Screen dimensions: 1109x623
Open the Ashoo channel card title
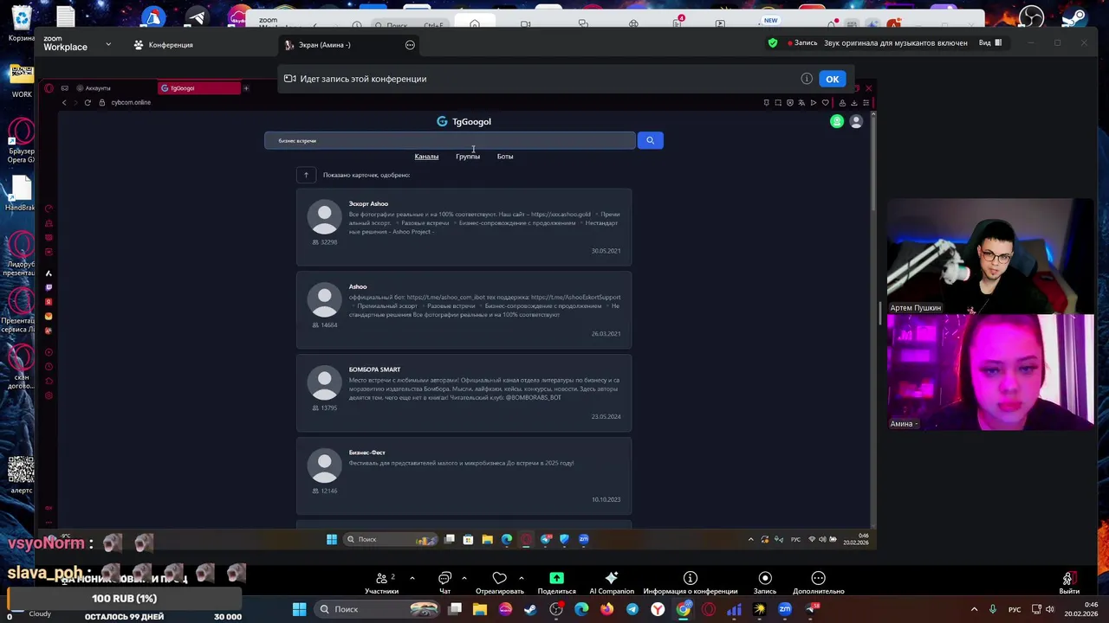point(358,286)
